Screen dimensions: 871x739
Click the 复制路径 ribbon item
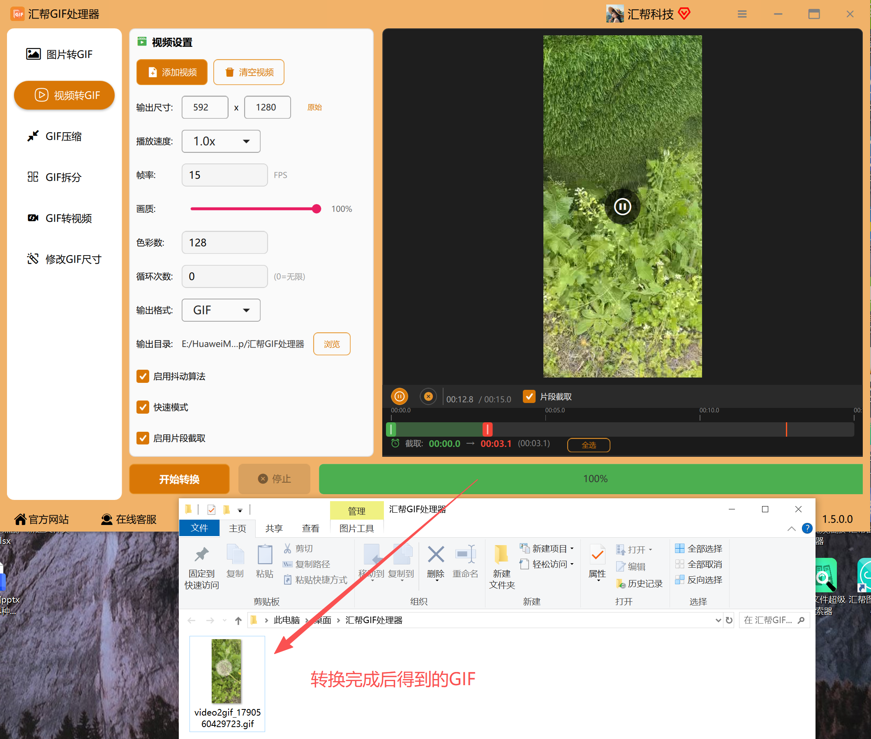coord(306,564)
